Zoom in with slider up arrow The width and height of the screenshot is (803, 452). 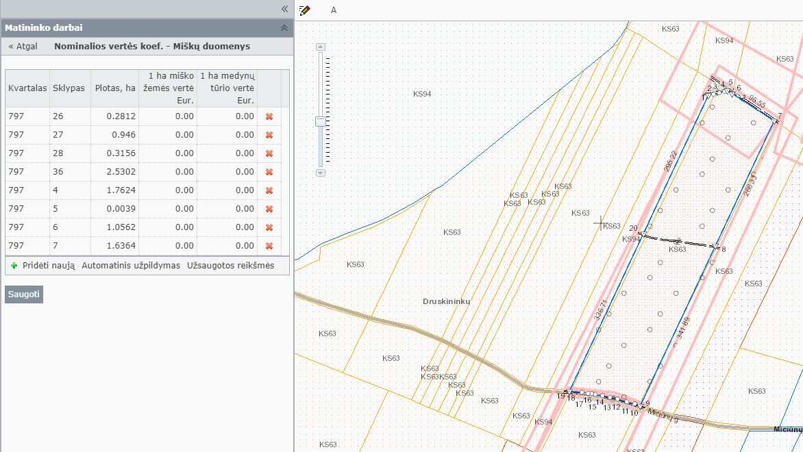321,47
